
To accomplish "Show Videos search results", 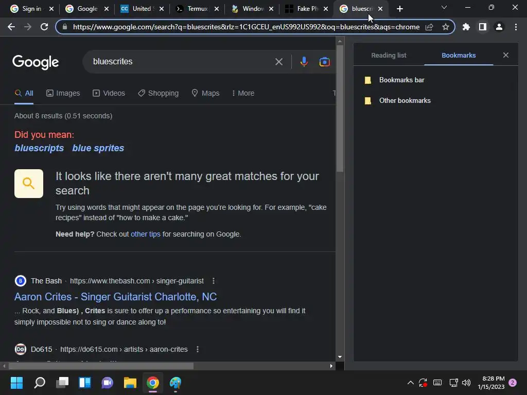I will pos(109,93).
